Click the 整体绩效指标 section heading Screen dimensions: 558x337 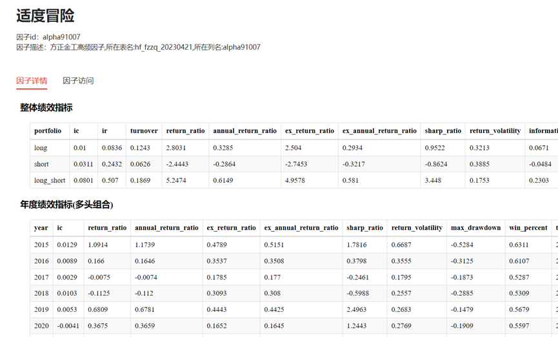(46, 107)
